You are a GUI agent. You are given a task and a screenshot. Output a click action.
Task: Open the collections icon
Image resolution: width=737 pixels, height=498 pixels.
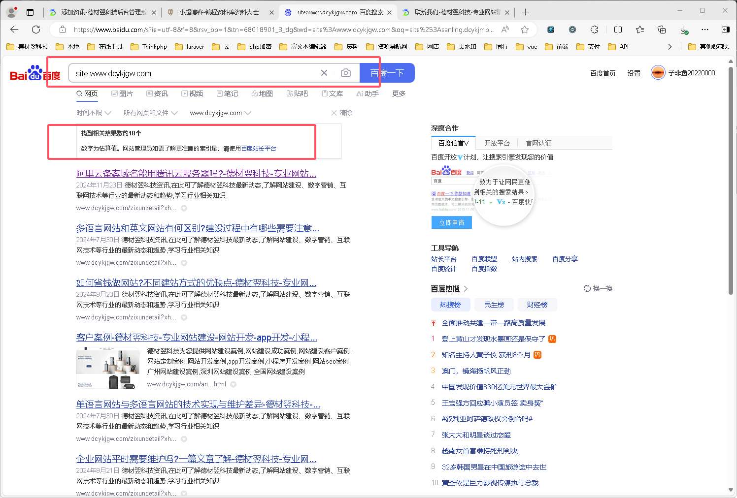tap(662, 30)
